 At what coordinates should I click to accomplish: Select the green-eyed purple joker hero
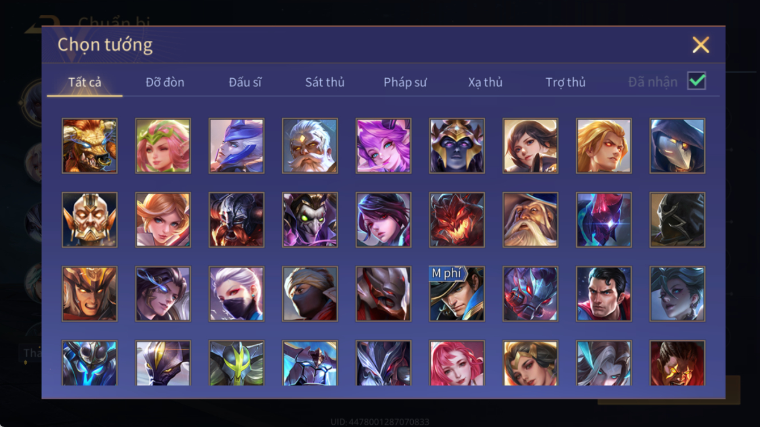[x=310, y=220]
